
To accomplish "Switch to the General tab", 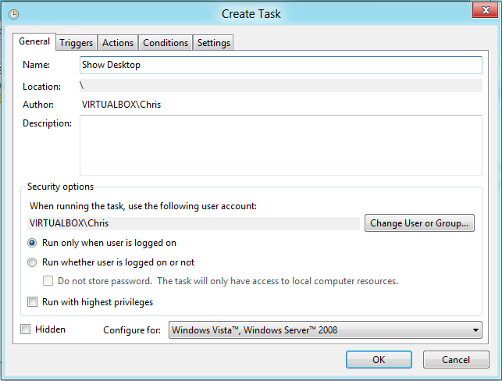I will [x=34, y=41].
